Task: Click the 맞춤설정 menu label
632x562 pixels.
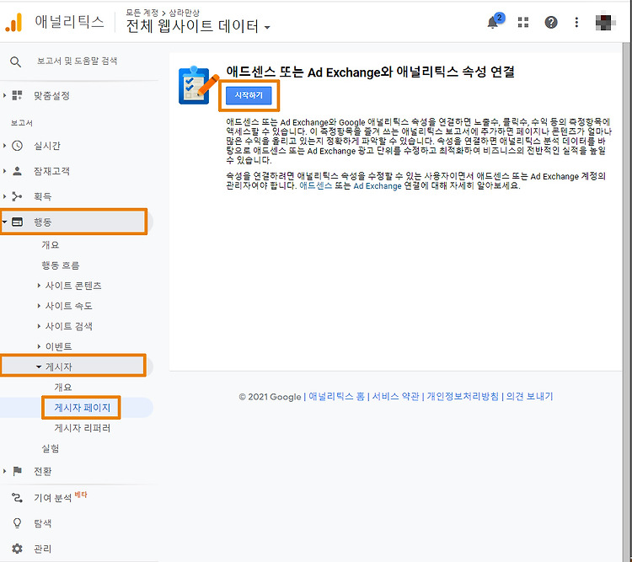Action: click(51, 95)
